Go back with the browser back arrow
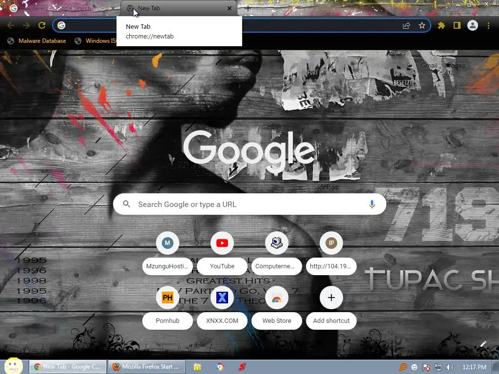 point(11,25)
